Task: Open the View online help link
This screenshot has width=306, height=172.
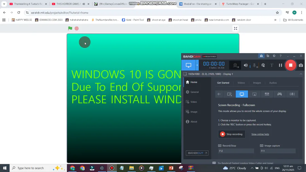Action: coord(260,134)
